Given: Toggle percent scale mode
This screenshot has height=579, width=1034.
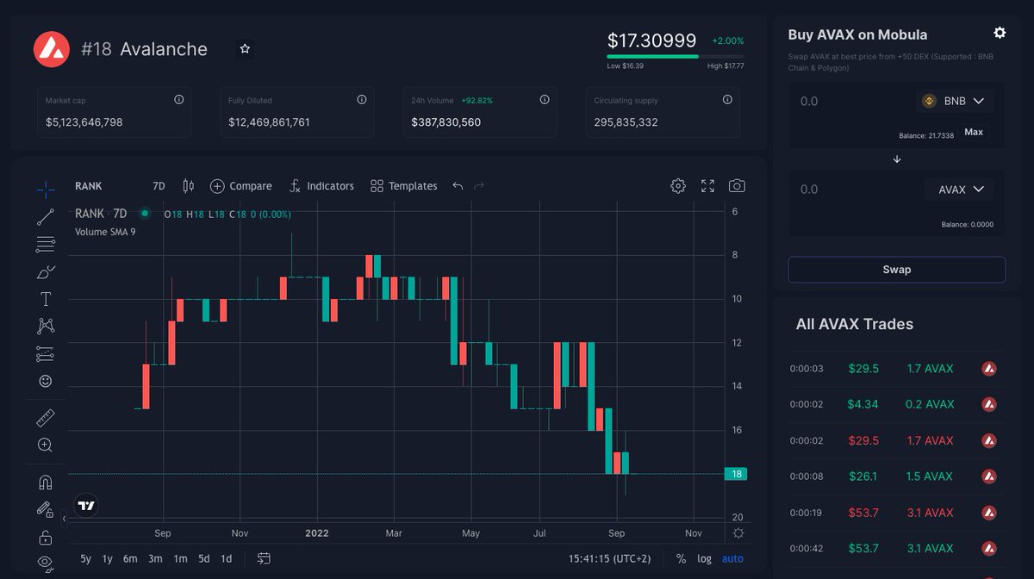Looking at the screenshot, I should point(681,558).
